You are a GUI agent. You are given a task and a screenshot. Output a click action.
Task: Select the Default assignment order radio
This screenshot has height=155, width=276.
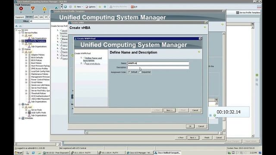tap(129, 72)
